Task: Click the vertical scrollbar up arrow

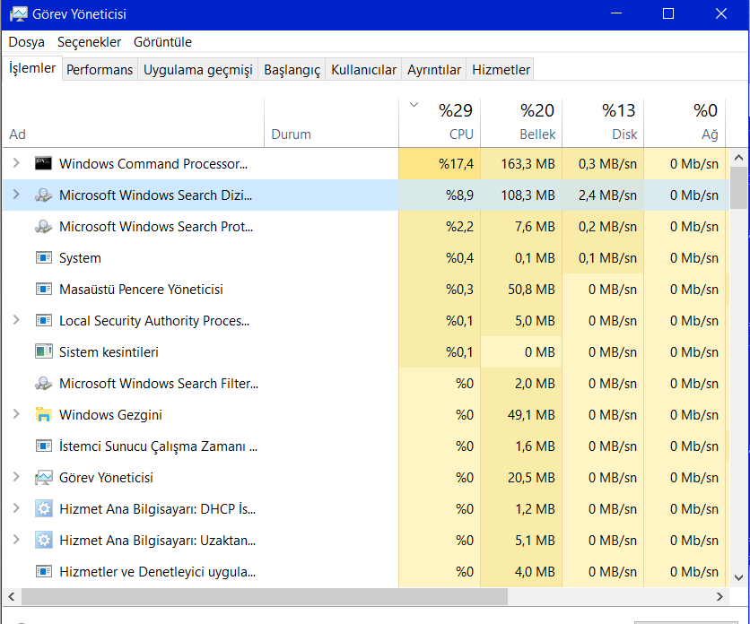Action: (738, 157)
